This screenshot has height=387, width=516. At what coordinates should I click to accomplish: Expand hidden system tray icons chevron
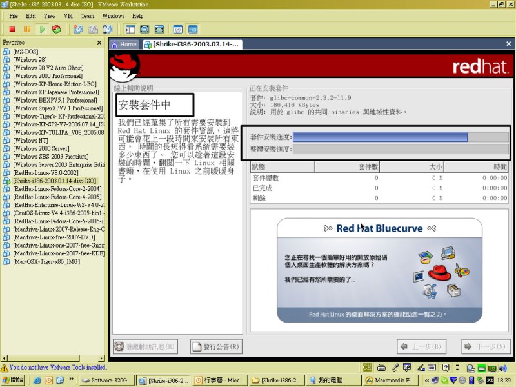pos(426,381)
